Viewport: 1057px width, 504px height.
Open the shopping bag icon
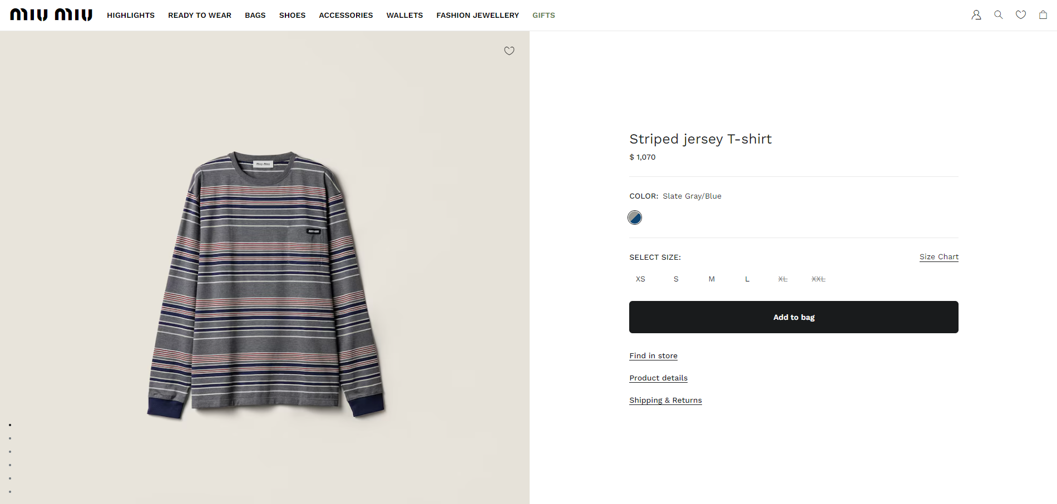point(1043,15)
